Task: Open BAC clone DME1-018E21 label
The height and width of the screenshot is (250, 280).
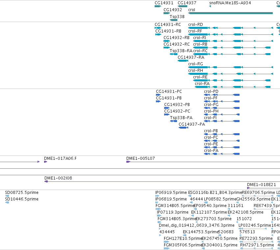Action: [x=262, y=185]
